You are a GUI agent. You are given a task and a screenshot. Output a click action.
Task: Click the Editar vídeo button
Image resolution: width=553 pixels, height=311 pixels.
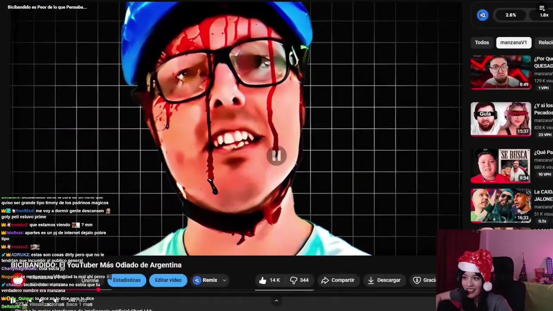pyautogui.click(x=168, y=280)
